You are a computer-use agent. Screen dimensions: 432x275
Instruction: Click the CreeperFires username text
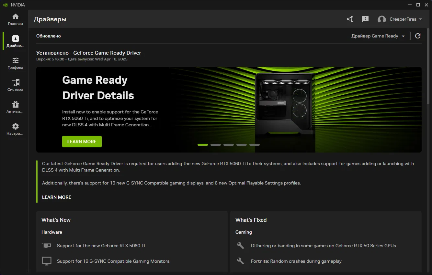[403, 19]
